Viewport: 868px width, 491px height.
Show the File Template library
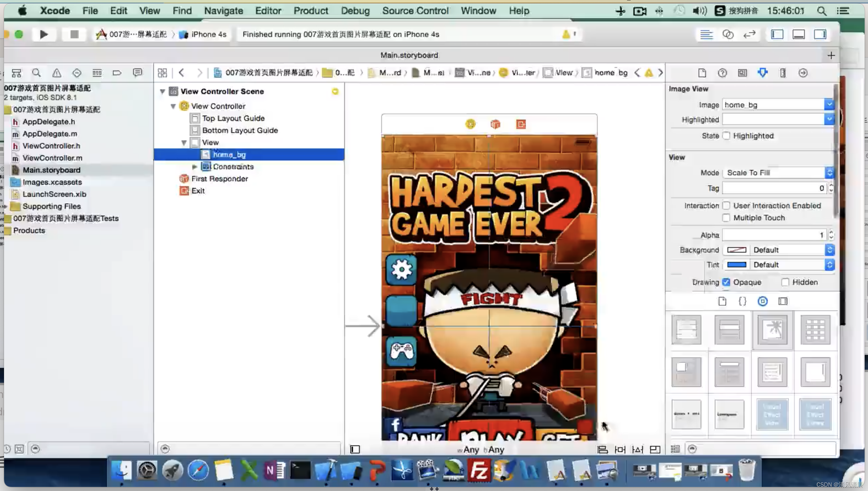point(722,301)
